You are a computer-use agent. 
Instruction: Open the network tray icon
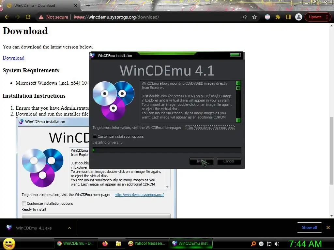(269, 244)
